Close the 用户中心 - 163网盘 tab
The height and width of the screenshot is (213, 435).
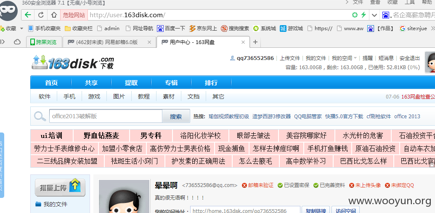click(243, 42)
